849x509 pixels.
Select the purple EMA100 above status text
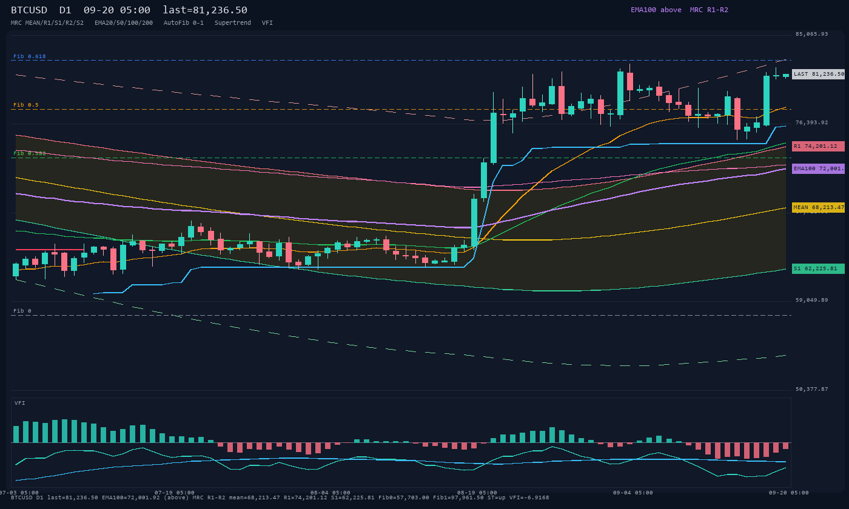656,10
